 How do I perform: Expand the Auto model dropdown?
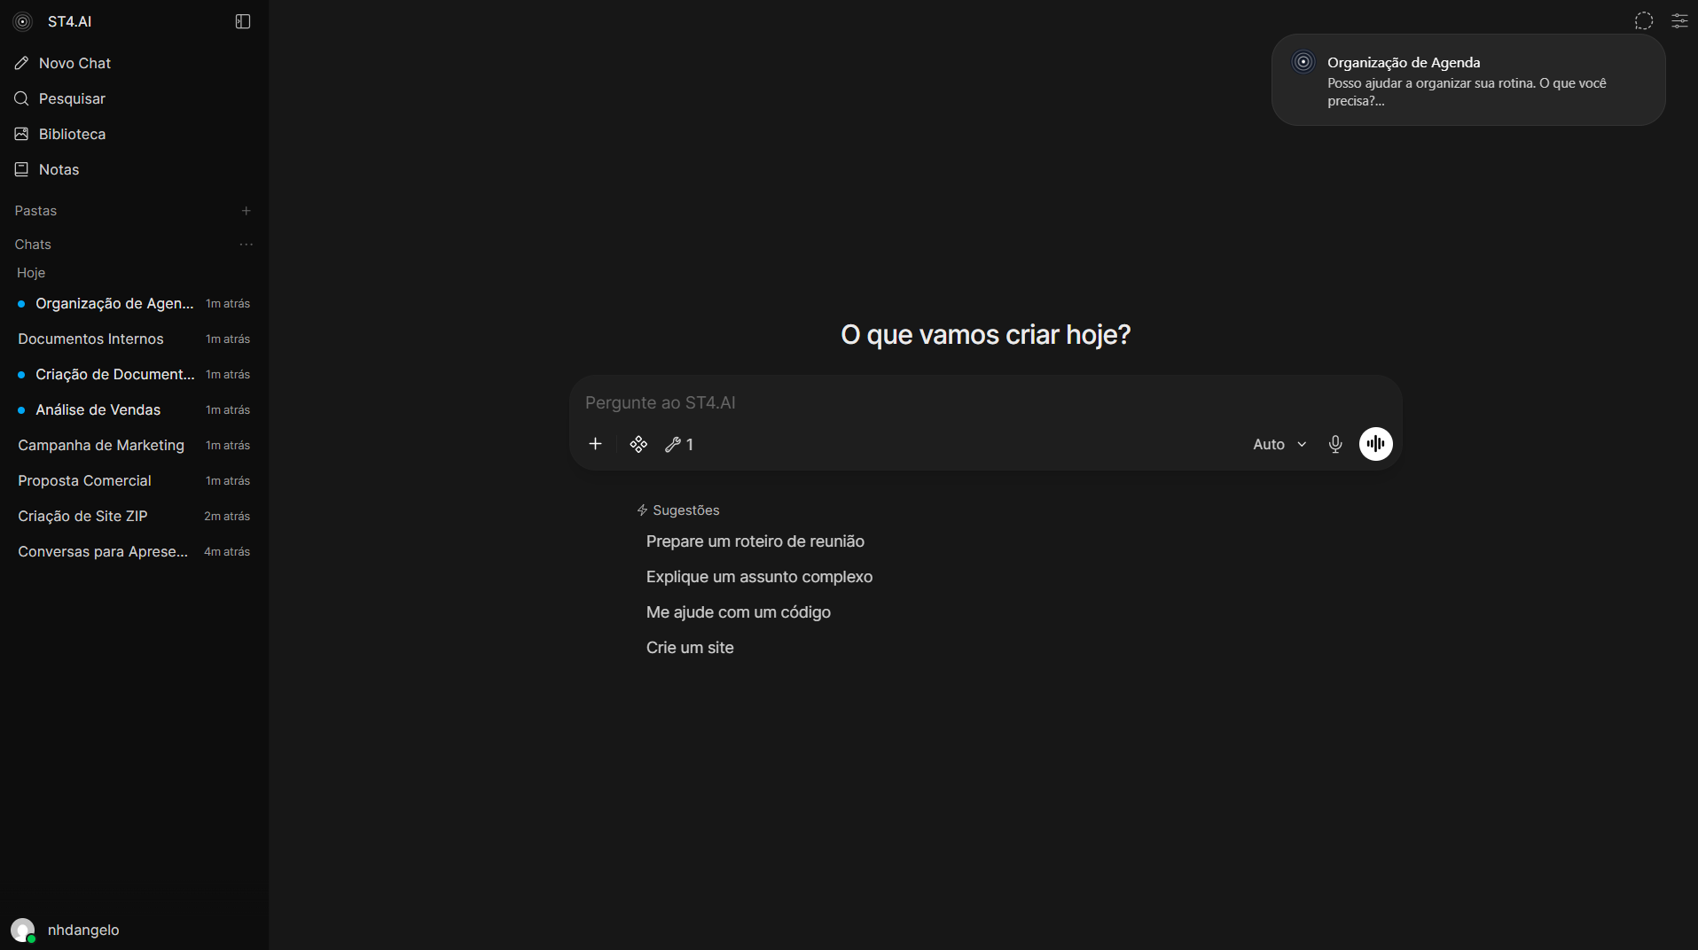pos(1279,444)
